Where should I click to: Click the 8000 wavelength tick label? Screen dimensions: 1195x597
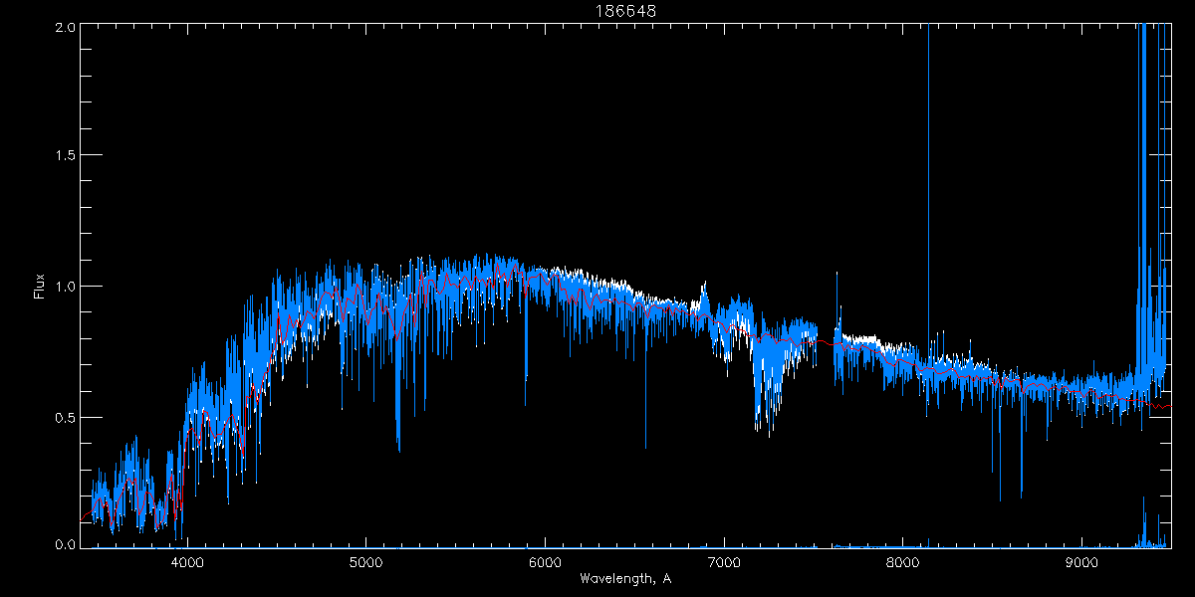point(902,562)
